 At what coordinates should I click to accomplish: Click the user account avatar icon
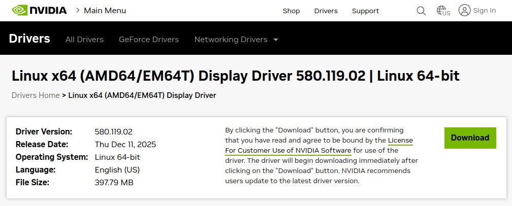point(464,10)
